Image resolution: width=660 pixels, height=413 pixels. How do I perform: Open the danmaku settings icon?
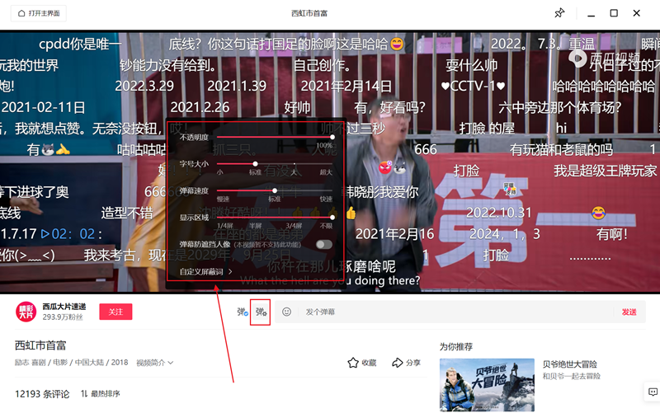pyautogui.click(x=261, y=312)
